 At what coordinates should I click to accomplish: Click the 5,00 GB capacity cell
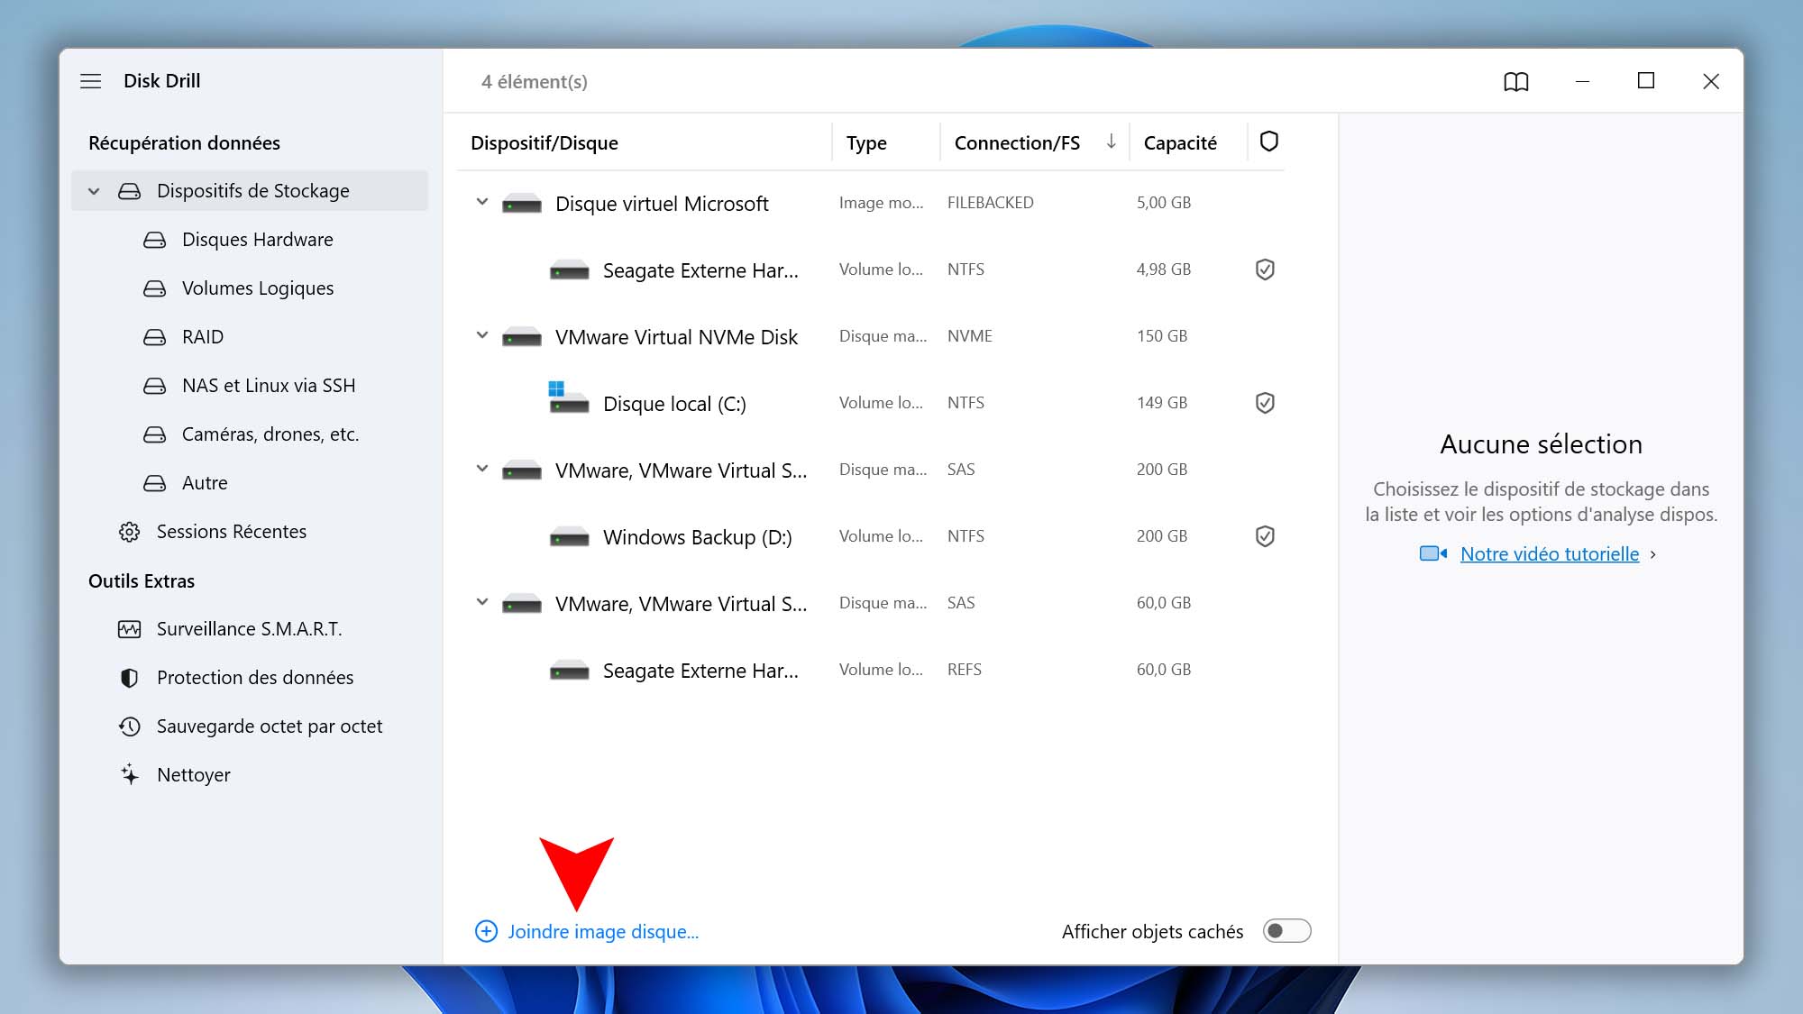point(1163,203)
